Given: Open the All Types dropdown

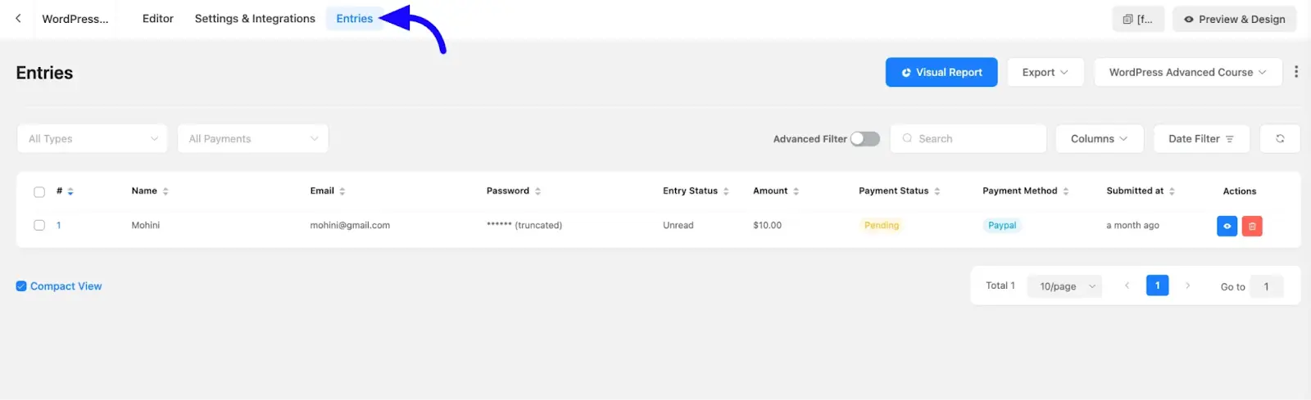Looking at the screenshot, I should pos(93,139).
